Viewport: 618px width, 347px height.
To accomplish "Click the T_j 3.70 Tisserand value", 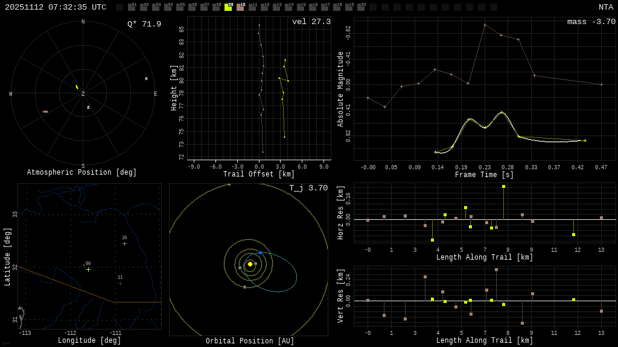I will [x=308, y=188].
